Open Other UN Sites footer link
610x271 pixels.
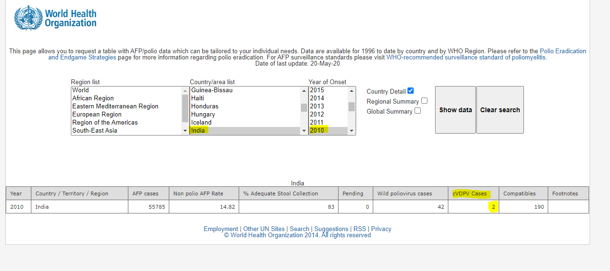coord(264,229)
